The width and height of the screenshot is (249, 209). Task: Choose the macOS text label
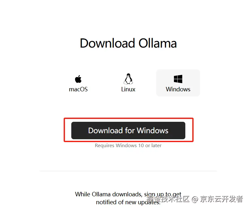click(78, 89)
